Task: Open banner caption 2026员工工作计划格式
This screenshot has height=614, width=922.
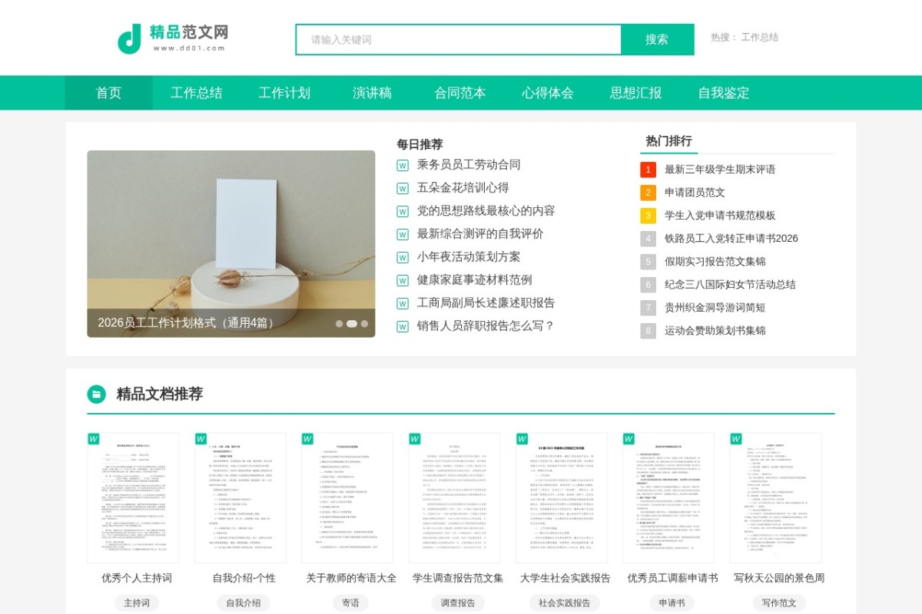Action: [x=187, y=323]
